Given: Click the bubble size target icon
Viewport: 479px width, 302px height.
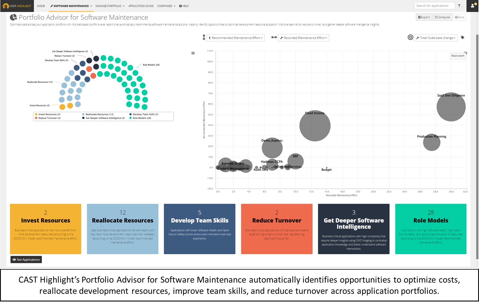Looking at the screenshot, I should pyautogui.click(x=410, y=37).
